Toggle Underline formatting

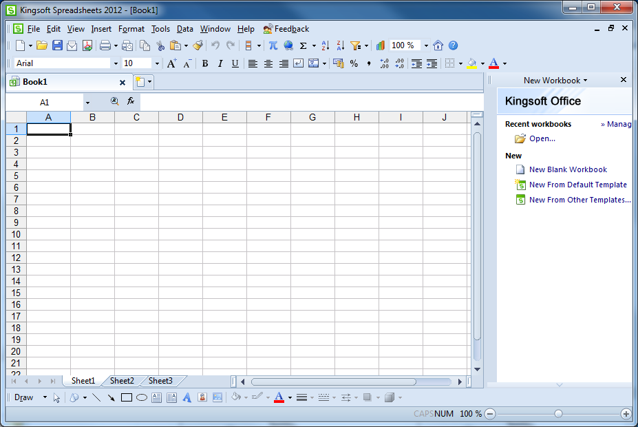(x=235, y=63)
